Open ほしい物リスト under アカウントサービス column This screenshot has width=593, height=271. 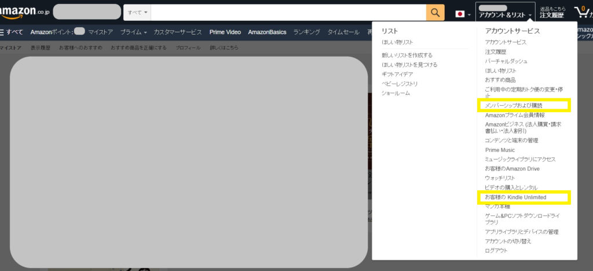(x=501, y=70)
